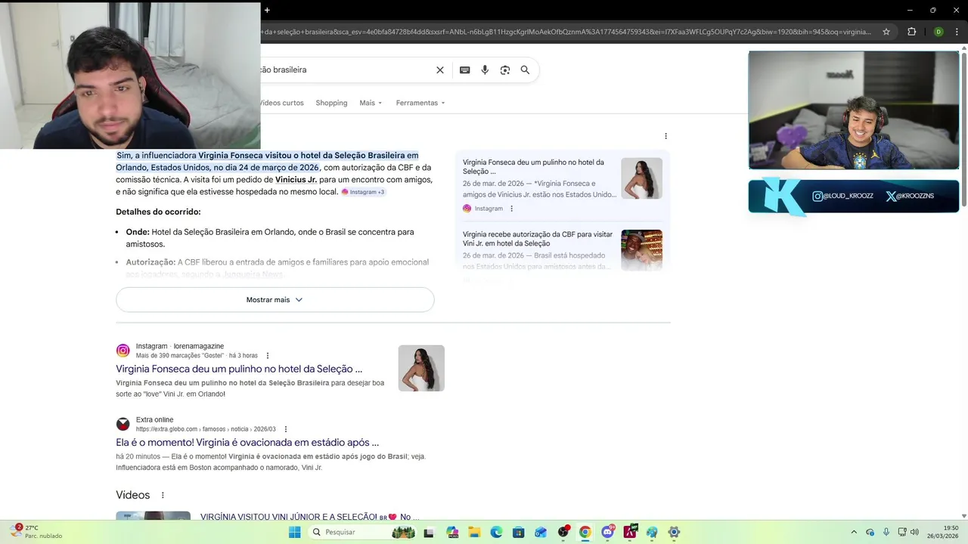Open a new Chrome tab with plus

click(267, 10)
